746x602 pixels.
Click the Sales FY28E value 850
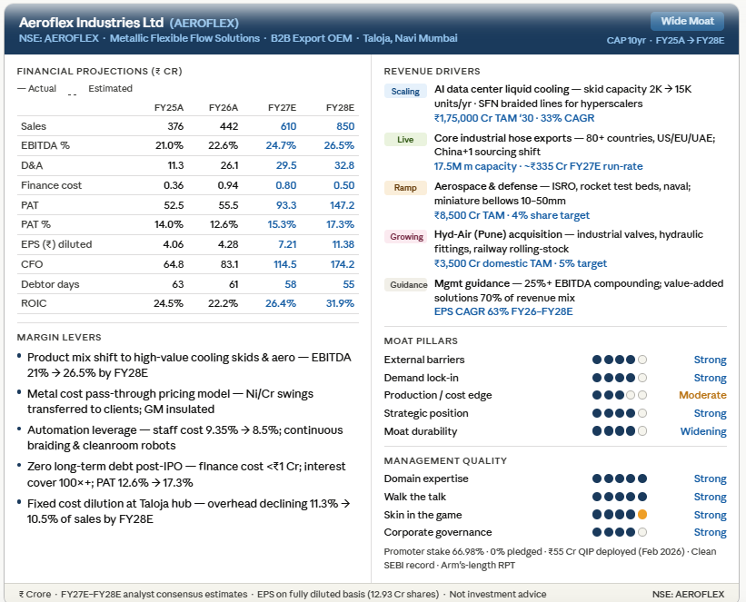345,126
